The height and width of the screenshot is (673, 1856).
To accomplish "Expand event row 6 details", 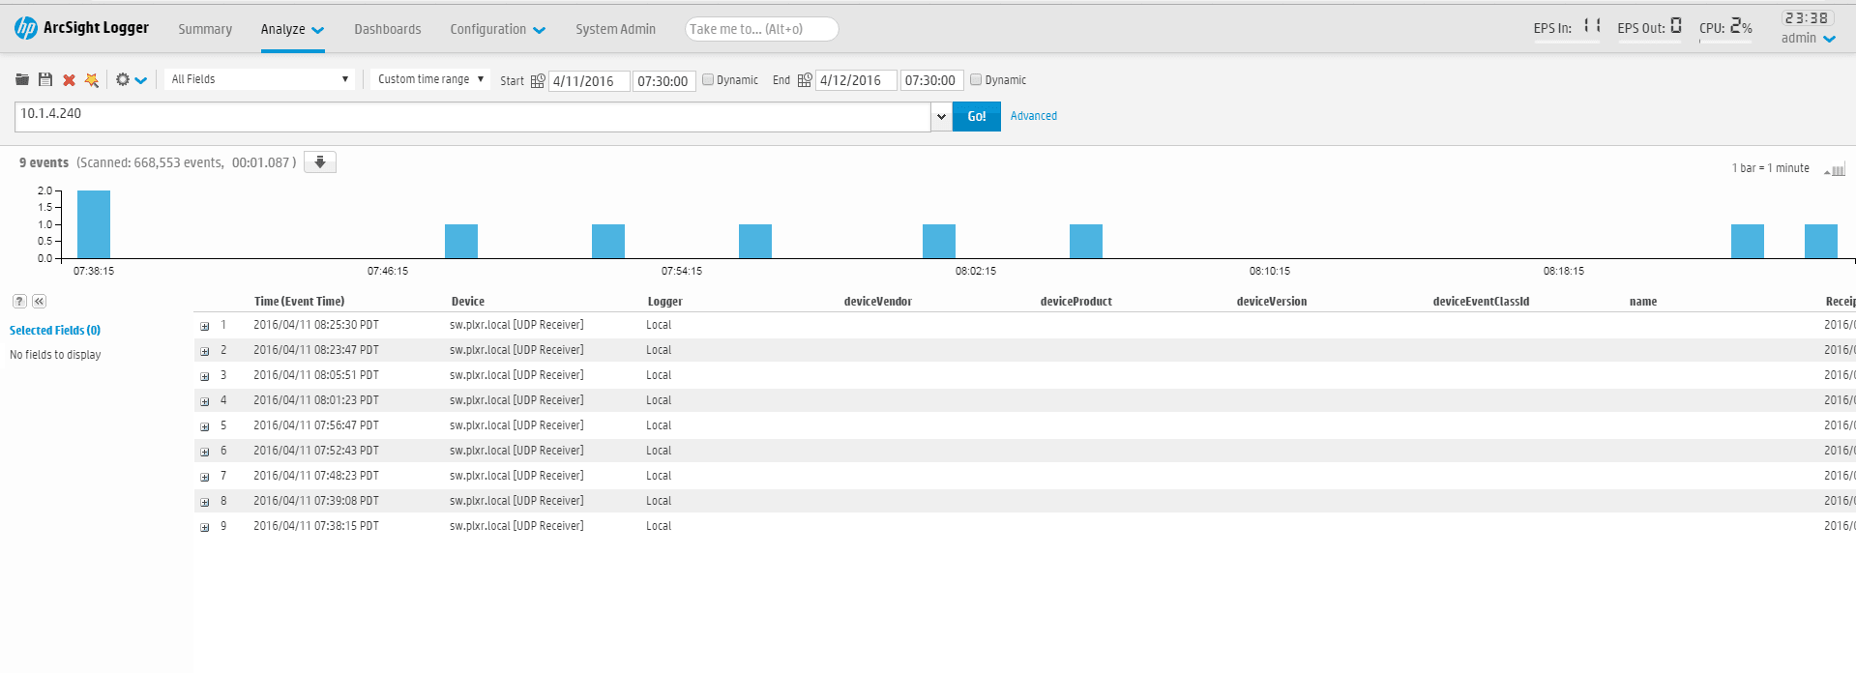I will click(x=205, y=453).
